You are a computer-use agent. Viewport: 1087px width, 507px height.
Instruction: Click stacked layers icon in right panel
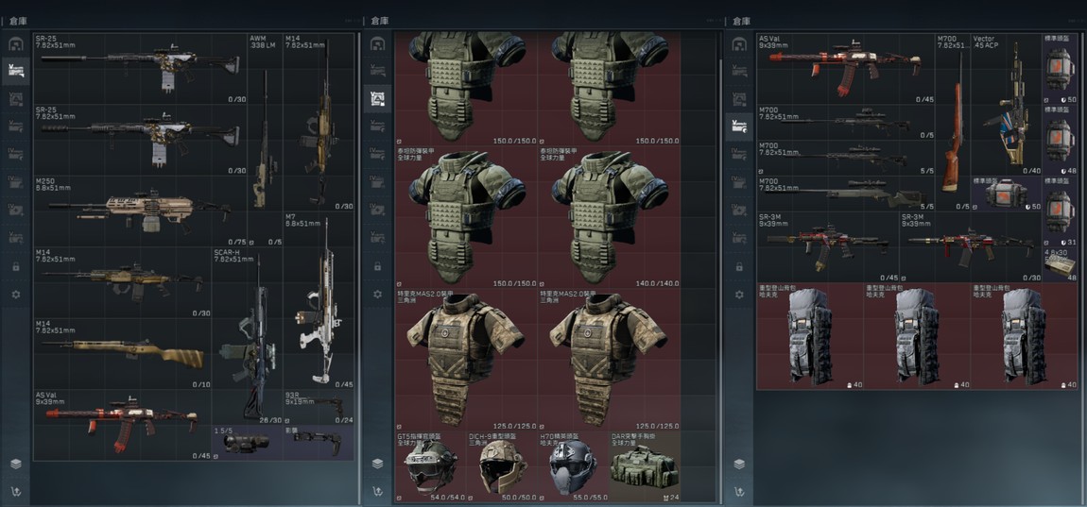click(x=739, y=464)
